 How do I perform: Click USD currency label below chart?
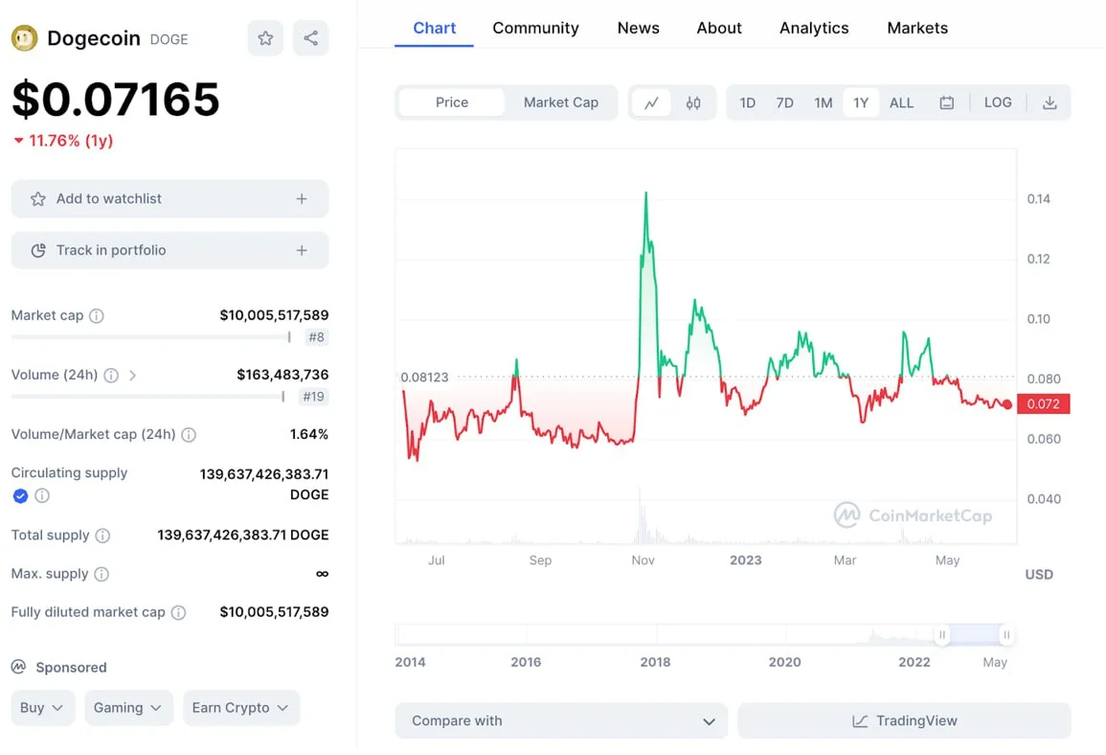click(1039, 574)
